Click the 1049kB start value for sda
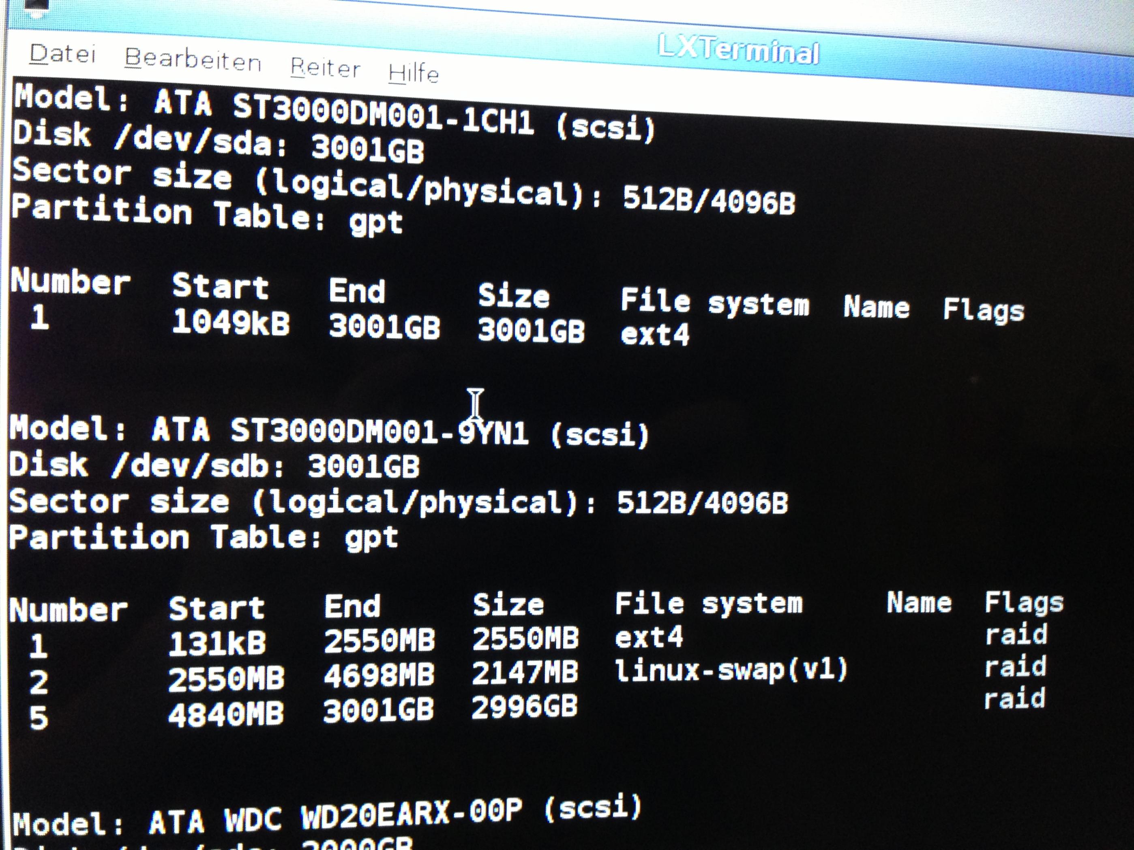This screenshot has height=850, width=1134. 231,323
